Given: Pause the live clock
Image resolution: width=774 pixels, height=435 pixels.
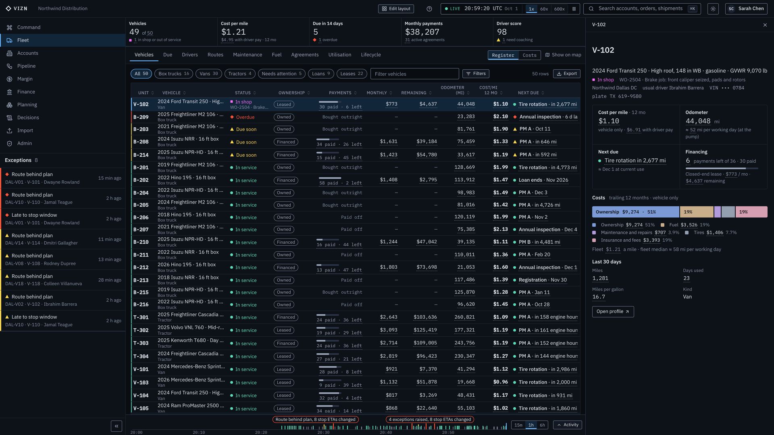Looking at the screenshot, I should [x=574, y=9].
